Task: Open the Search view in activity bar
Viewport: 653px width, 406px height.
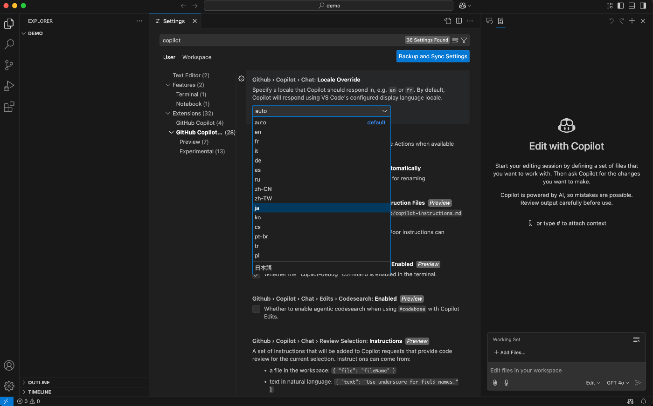Action: pos(9,44)
